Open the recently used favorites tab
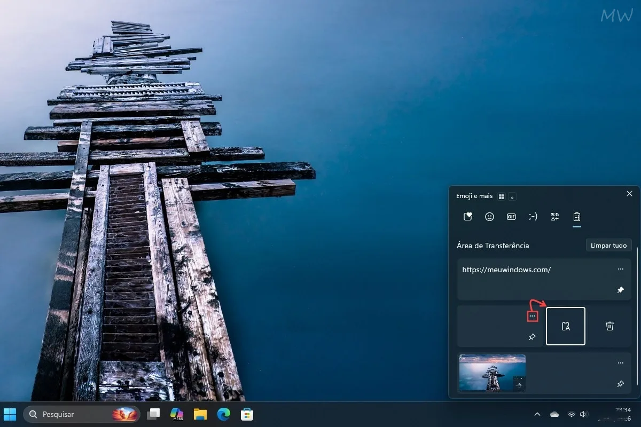 click(x=468, y=217)
